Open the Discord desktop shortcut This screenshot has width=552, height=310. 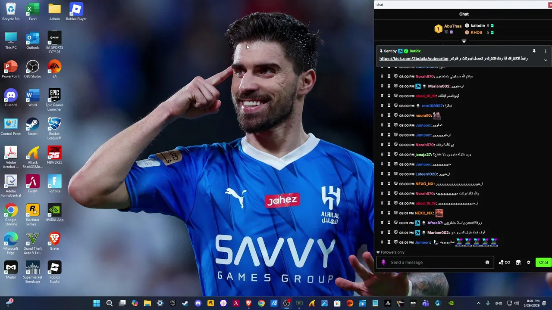11,98
